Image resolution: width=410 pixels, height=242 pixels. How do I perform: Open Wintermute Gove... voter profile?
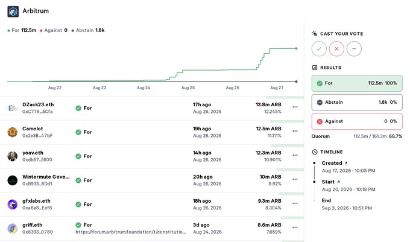tap(46, 177)
